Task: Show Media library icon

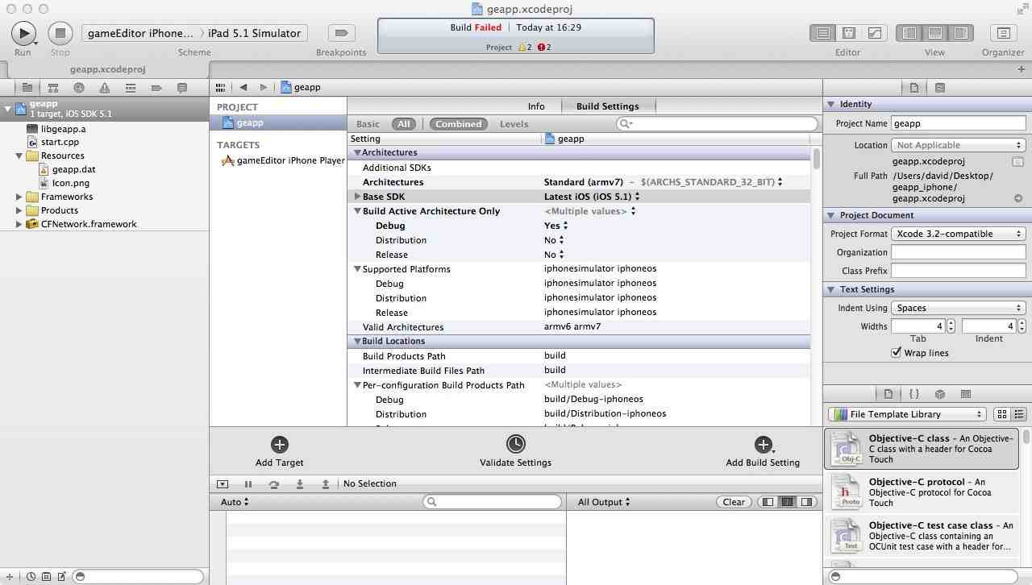Action: point(966,394)
